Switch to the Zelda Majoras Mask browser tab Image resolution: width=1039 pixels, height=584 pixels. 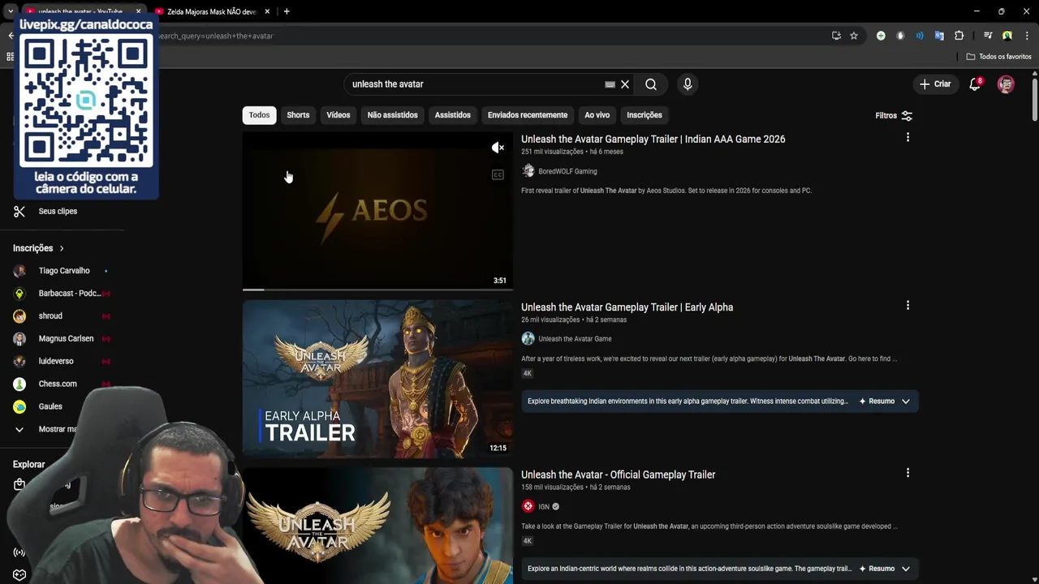tap(211, 11)
